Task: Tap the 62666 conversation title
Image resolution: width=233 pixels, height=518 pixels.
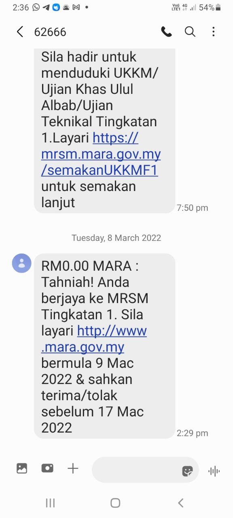Action: click(50, 32)
